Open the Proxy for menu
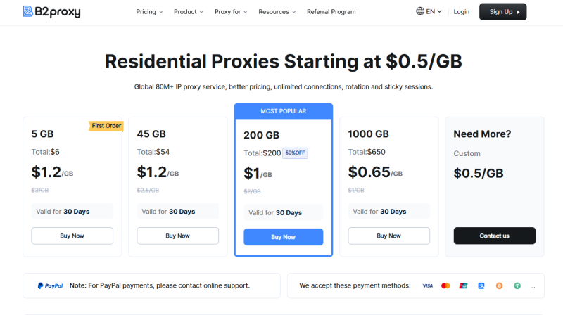The width and height of the screenshot is (563, 315). point(231,12)
